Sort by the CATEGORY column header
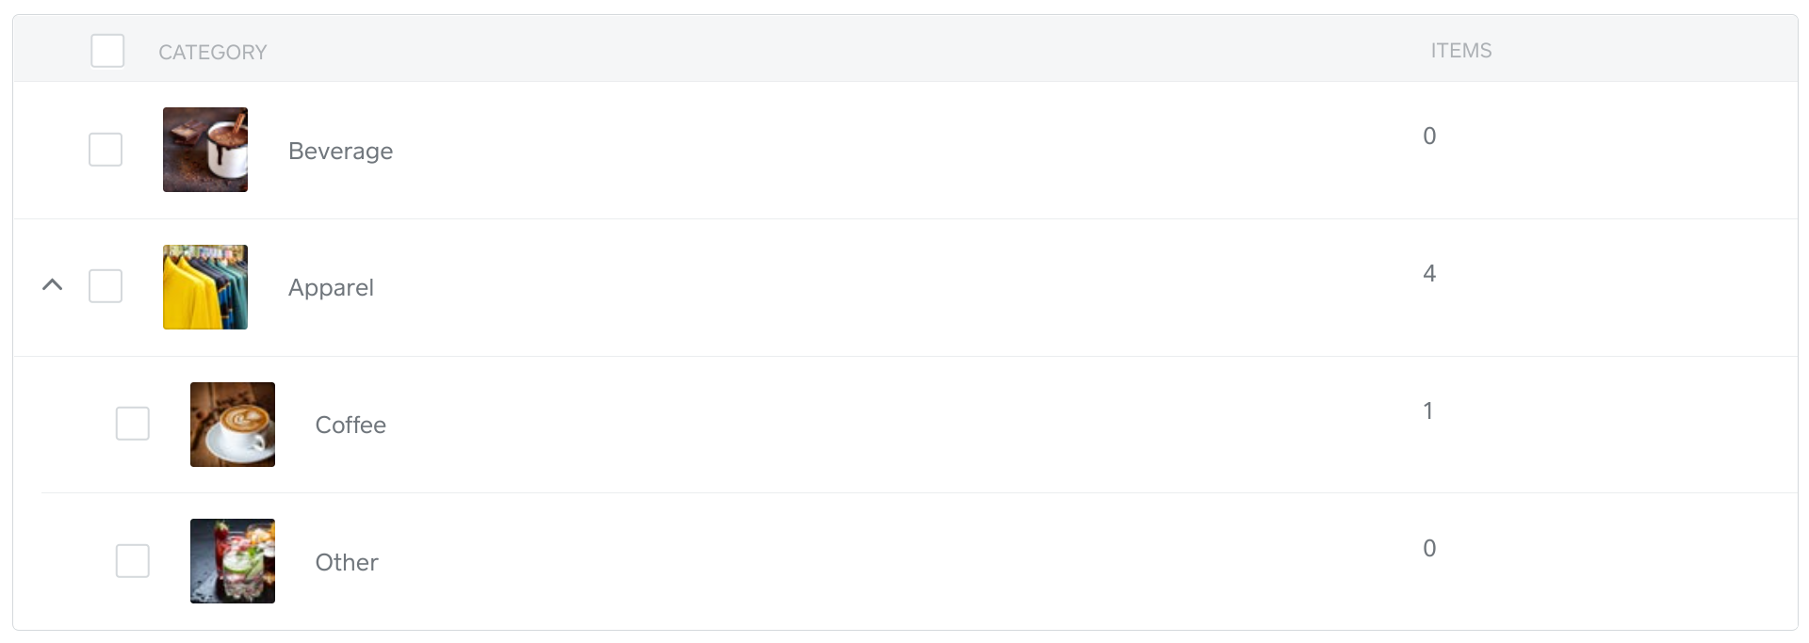This screenshot has width=1809, height=643. tap(213, 53)
